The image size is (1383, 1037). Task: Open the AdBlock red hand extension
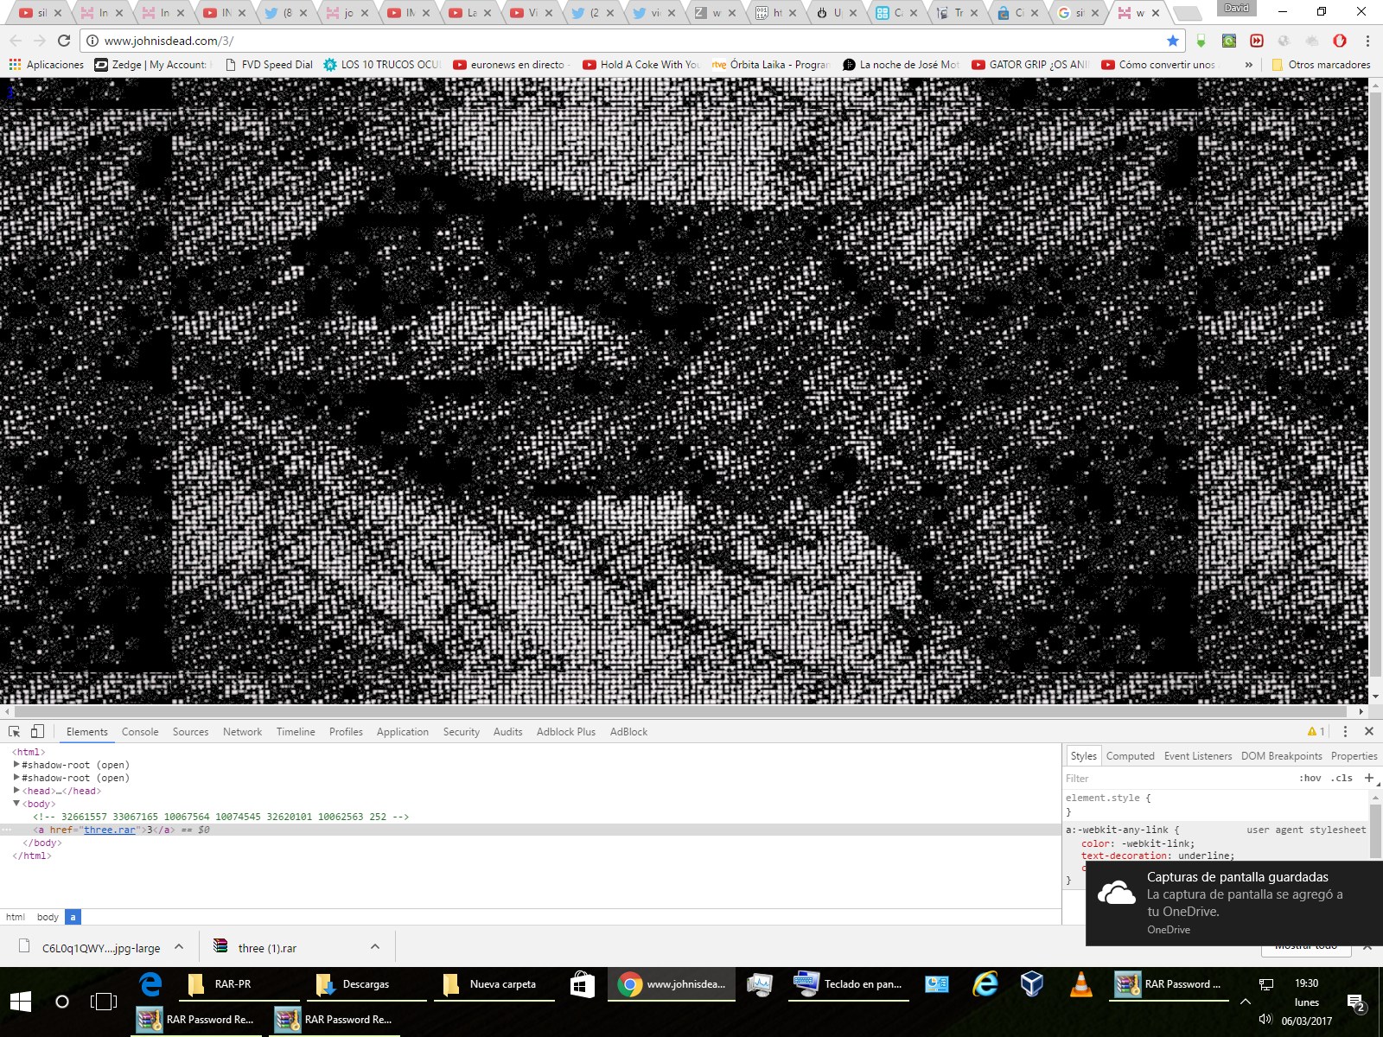(x=1340, y=41)
